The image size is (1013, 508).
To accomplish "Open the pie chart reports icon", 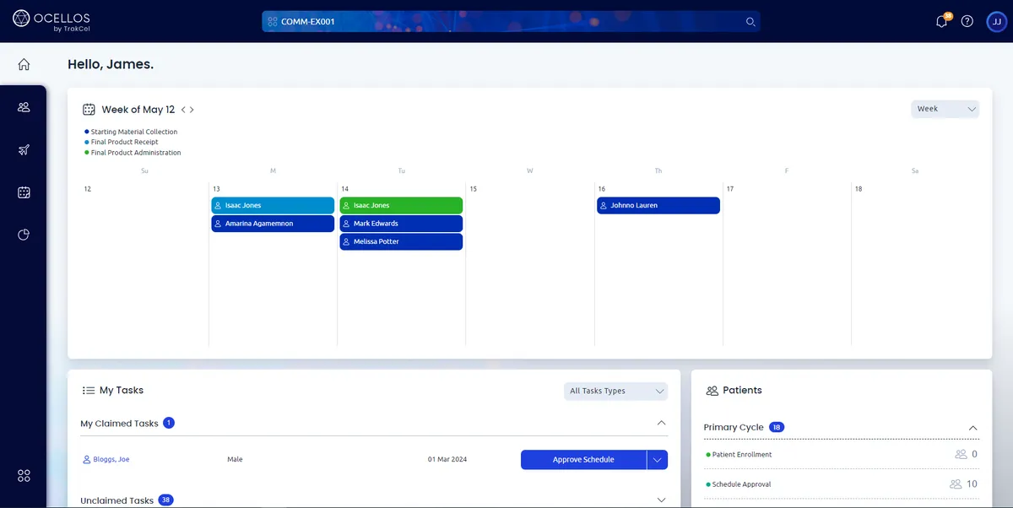I will [x=24, y=235].
